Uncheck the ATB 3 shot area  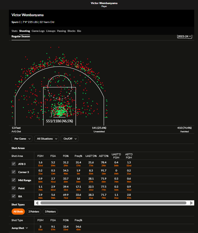(13, 164)
